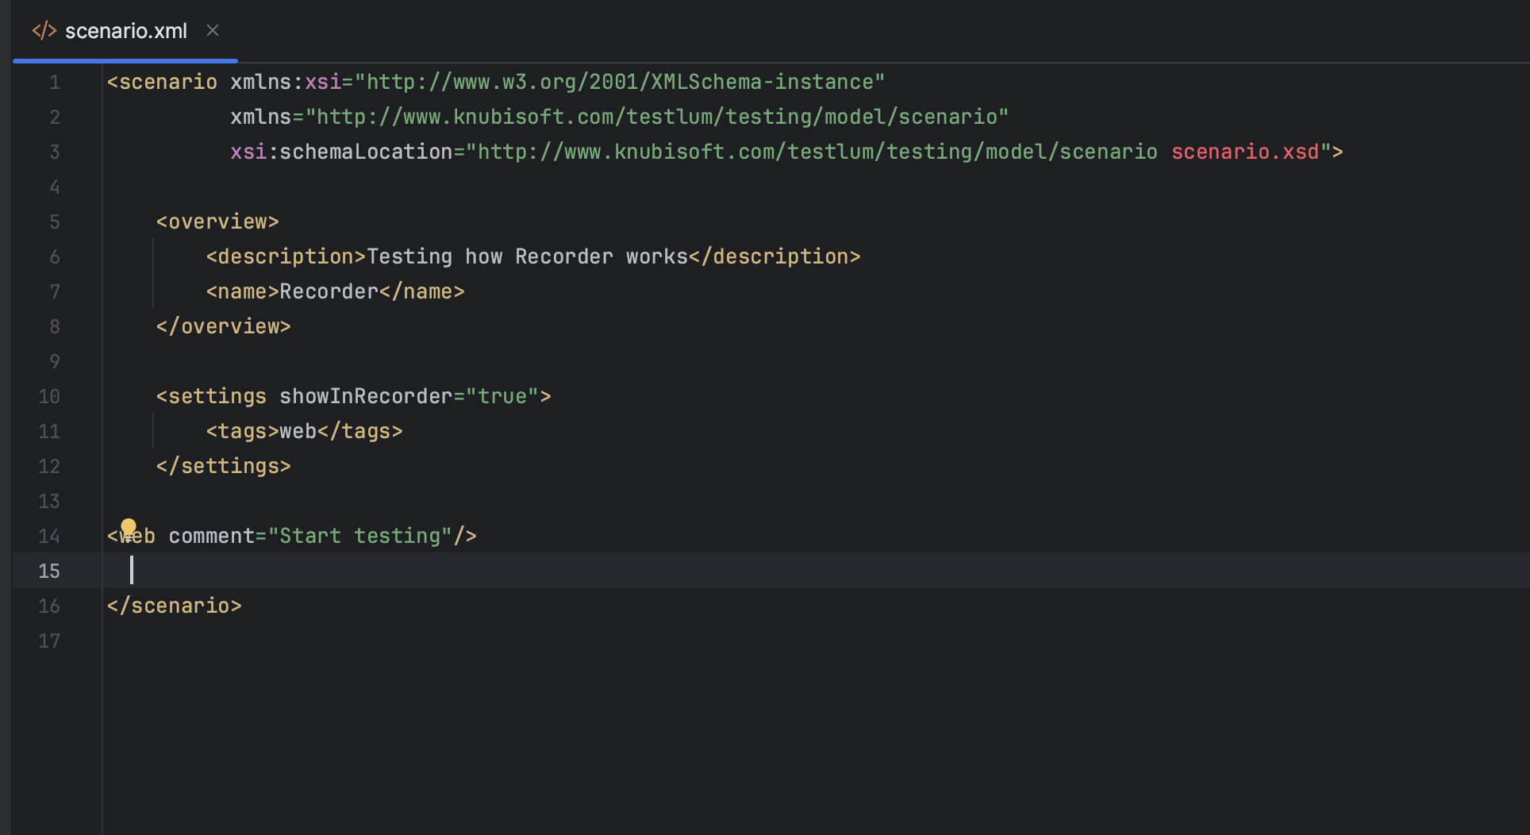
Task: Click line number 5 in the gutter
Action: [55, 221]
